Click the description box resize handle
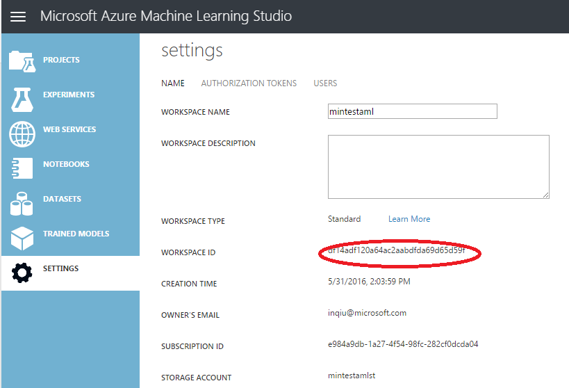The width and height of the screenshot is (569, 388). pos(545,195)
